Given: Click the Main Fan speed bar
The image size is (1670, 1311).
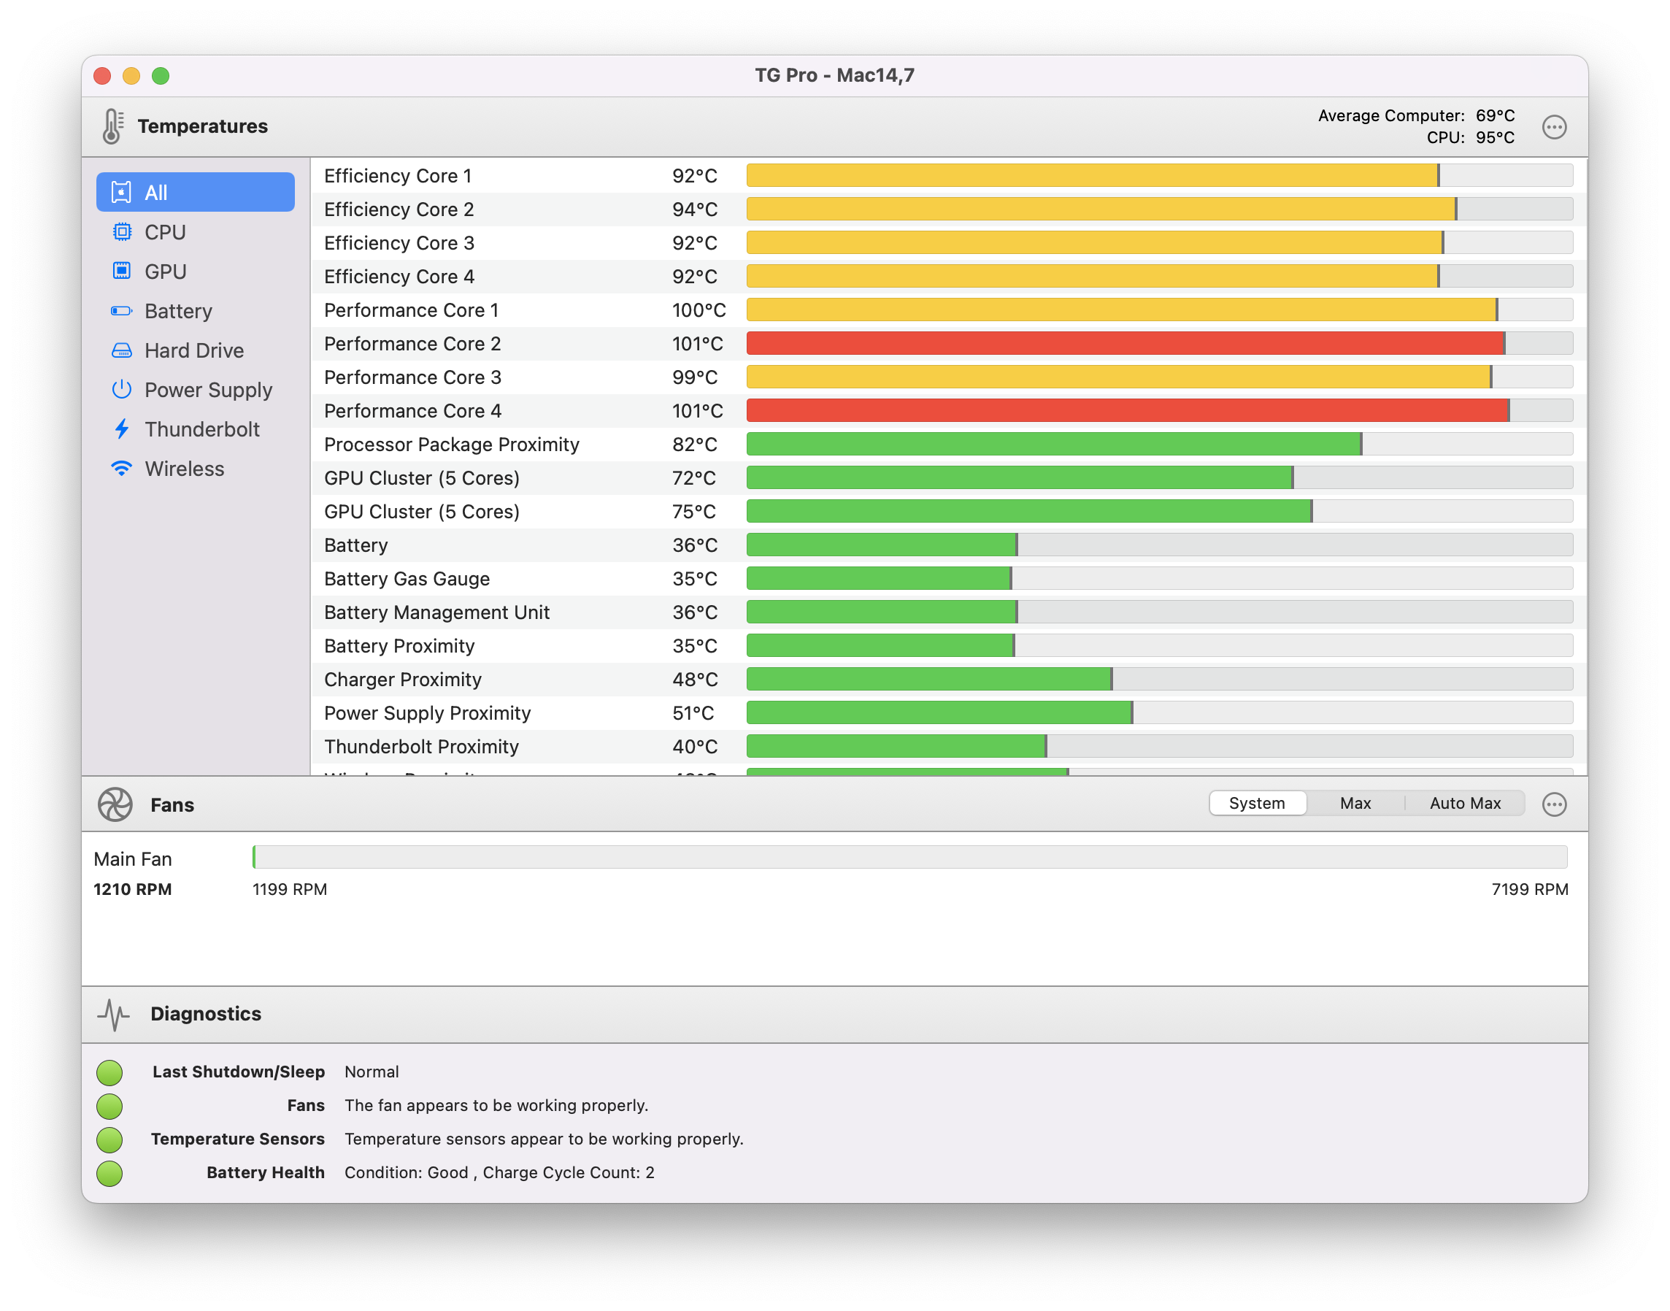Looking at the screenshot, I should click(909, 858).
